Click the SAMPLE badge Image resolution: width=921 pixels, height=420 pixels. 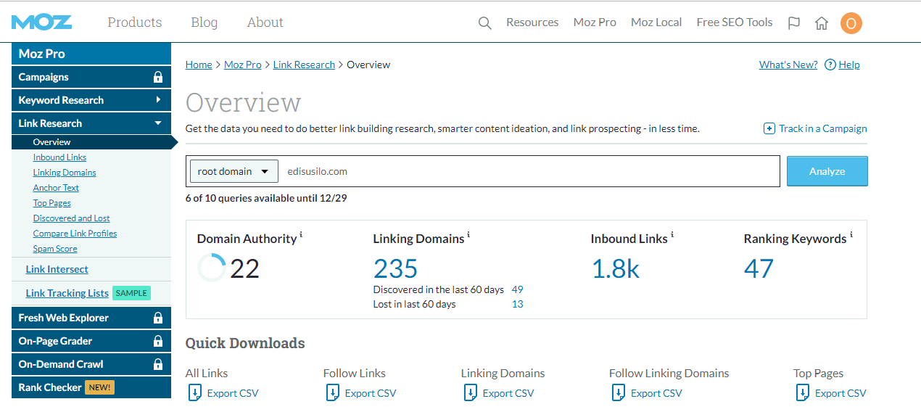point(131,293)
